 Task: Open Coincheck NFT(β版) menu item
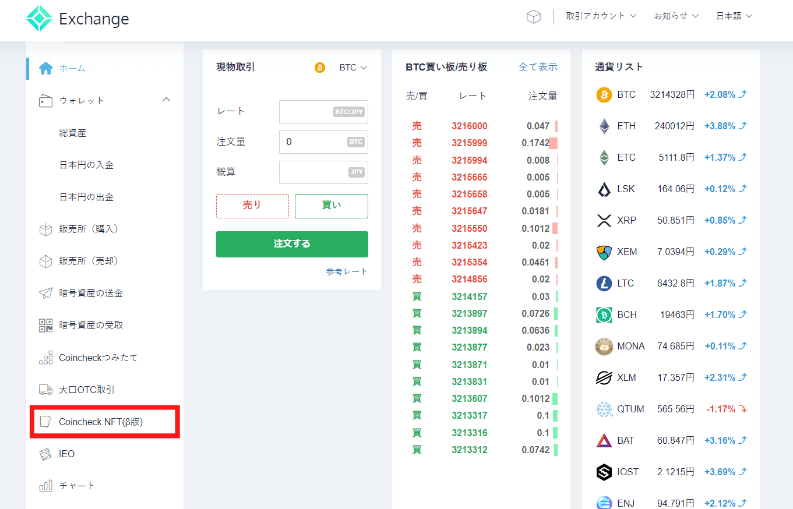point(101,422)
